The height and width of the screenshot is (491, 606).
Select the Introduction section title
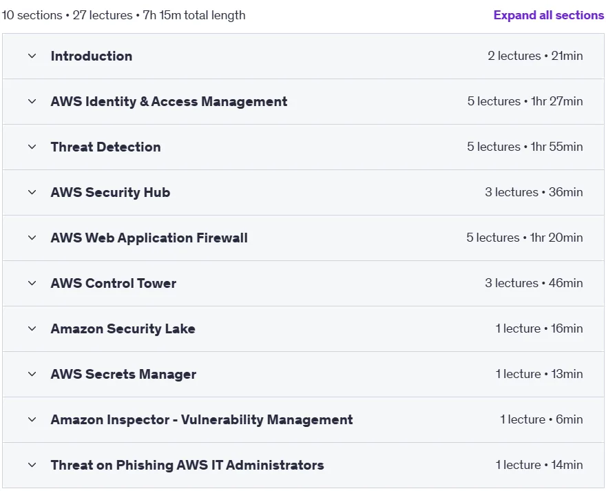pos(92,56)
